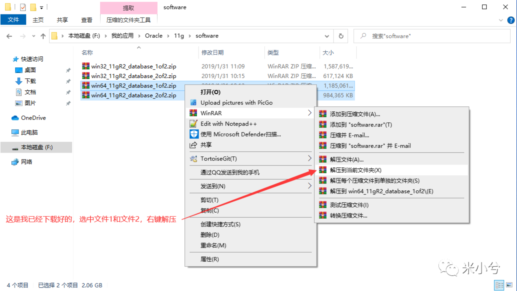Image resolution: width=517 pixels, height=291 pixels.
Task: Click the chevron after Oracle in address bar
Action: (168, 36)
